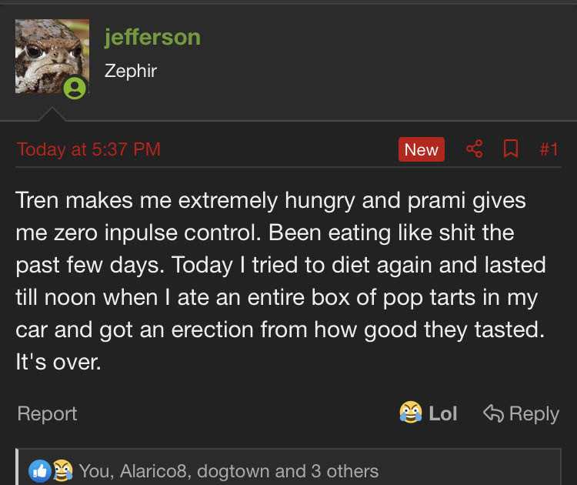
Task: Report this post
Action: click(47, 414)
